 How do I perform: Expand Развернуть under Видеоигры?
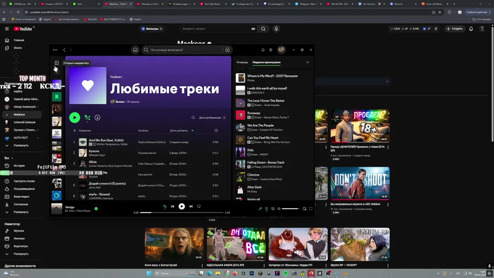[21, 254]
